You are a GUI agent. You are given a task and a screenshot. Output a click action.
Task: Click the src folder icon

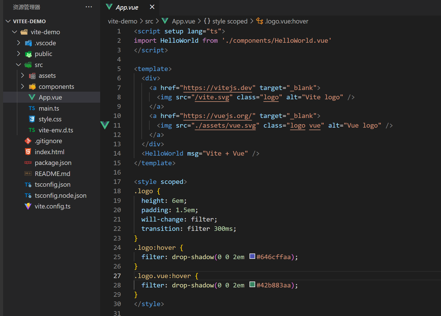(x=28, y=65)
